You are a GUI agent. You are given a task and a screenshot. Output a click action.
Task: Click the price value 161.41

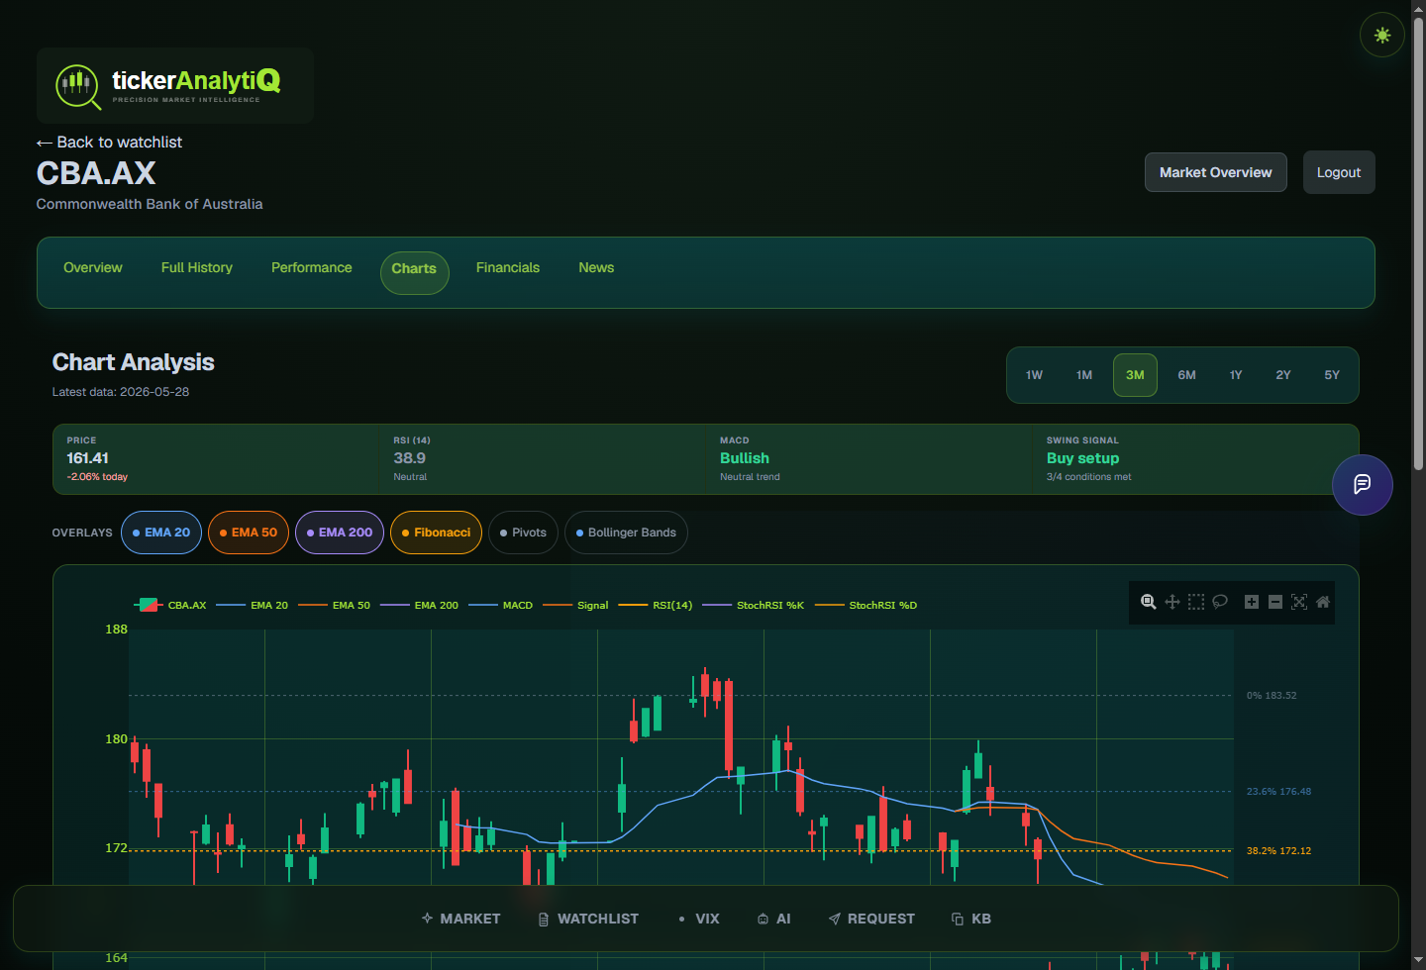pyautogui.click(x=87, y=458)
